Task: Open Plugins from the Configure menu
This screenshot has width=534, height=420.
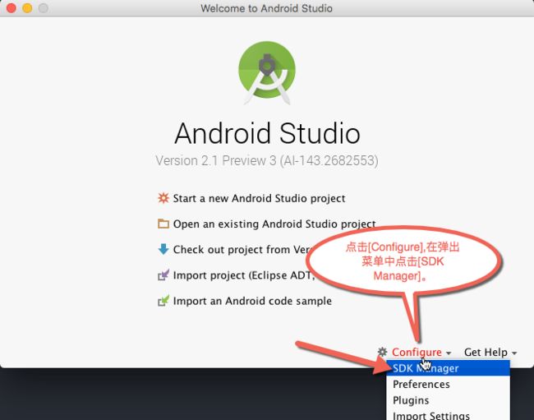Action: coord(449,400)
